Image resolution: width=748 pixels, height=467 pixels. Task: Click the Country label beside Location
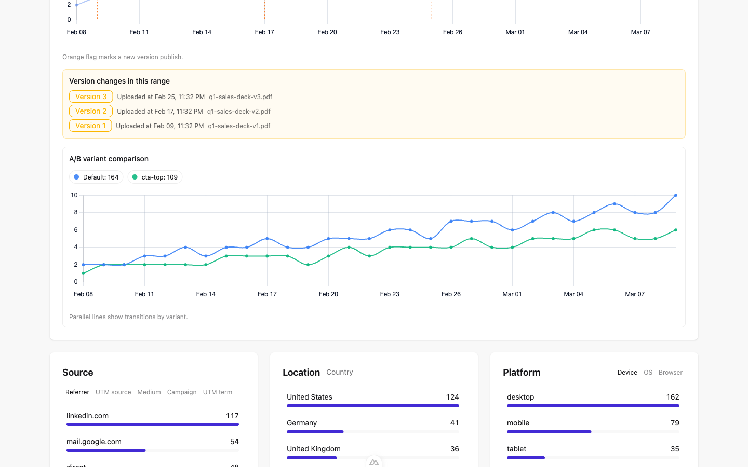pyautogui.click(x=340, y=373)
